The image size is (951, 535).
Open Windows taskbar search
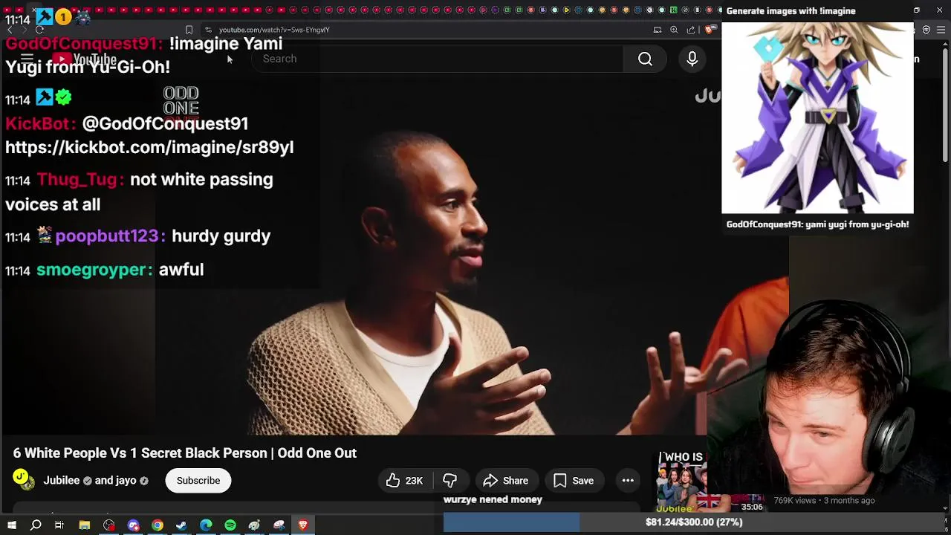click(x=36, y=525)
